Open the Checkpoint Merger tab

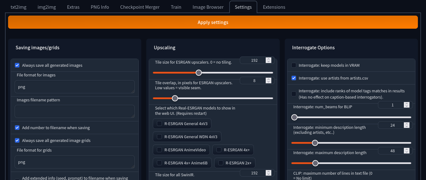coord(140,7)
